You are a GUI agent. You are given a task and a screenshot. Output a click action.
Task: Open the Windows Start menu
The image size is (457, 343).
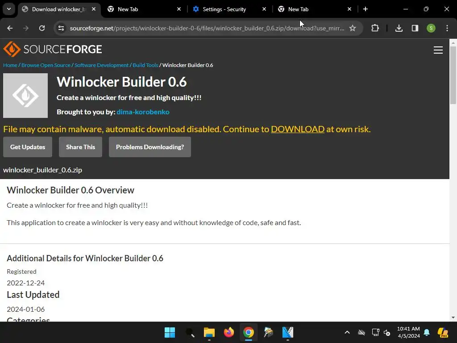170,332
